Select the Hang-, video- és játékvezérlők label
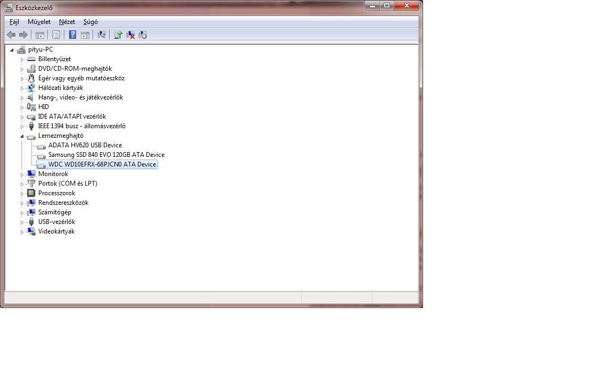Viewport: 613px width, 383px height. [x=80, y=97]
